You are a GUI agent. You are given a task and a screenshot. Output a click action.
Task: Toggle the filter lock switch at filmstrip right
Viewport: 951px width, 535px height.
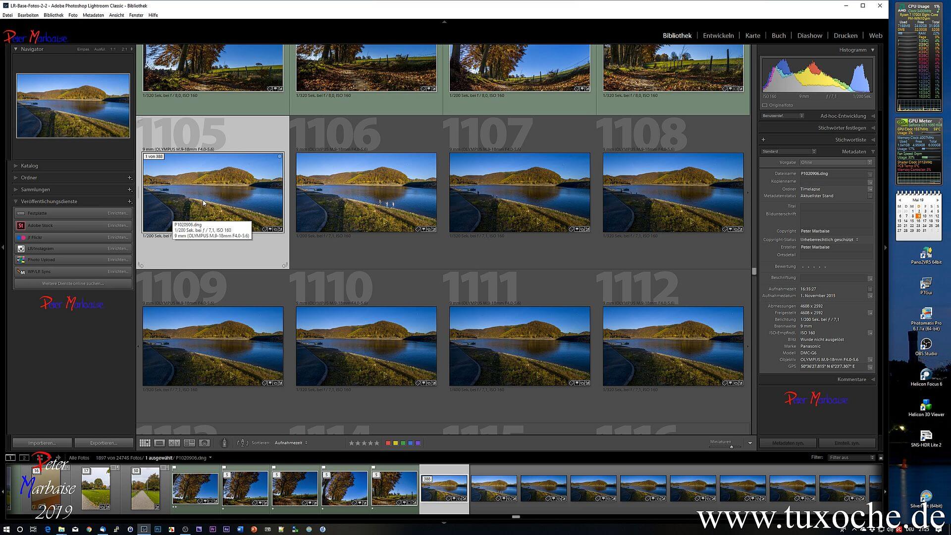pyautogui.click(x=880, y=458)
